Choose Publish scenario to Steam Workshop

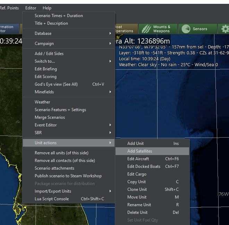(69, 176)
